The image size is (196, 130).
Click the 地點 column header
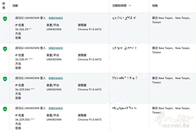click(155, 6)
